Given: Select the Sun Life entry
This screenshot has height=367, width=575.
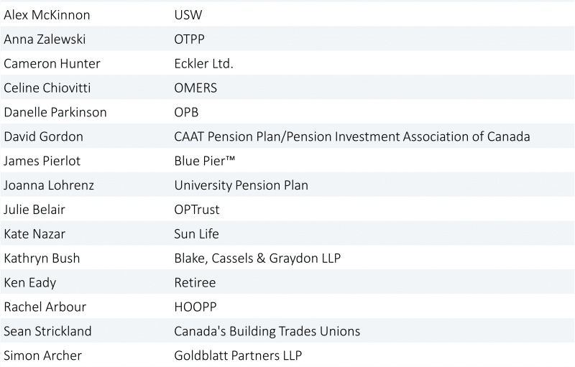Looking at the screenshot, I should [196, 233].
